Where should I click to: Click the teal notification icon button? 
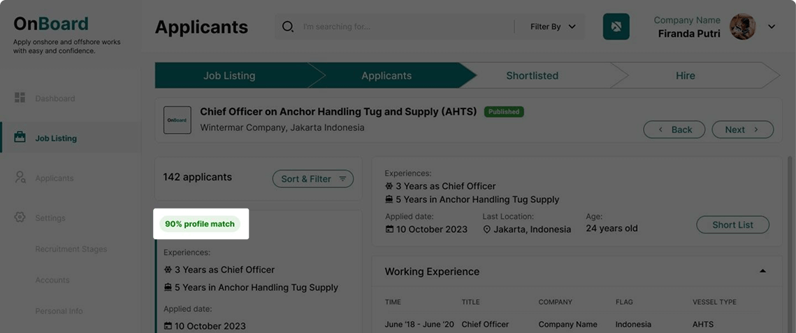coord(616,27)
